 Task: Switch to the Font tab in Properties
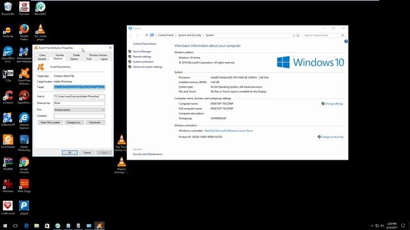click(89, 59)
